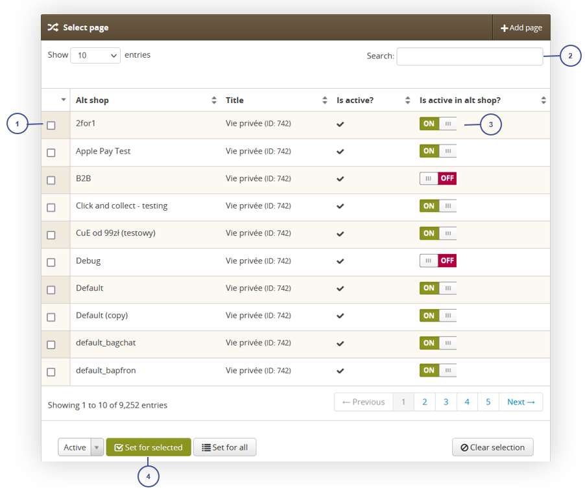This screenshot has height=490, width=585.
Task: Tick the CuE od 99zł (testowy) checkbox
Action: tap(51, 235)
